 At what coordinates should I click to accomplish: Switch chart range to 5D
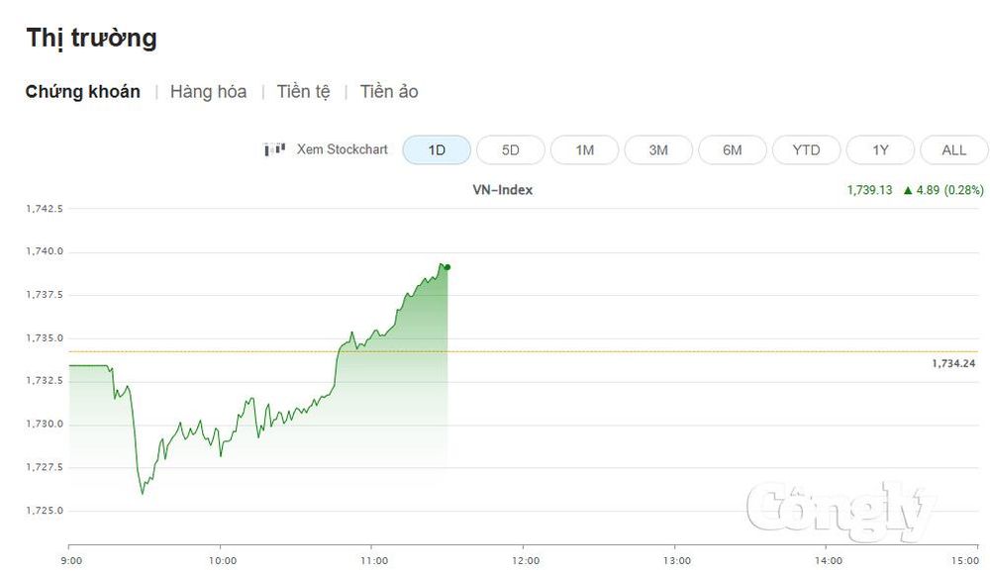[511, 150]
